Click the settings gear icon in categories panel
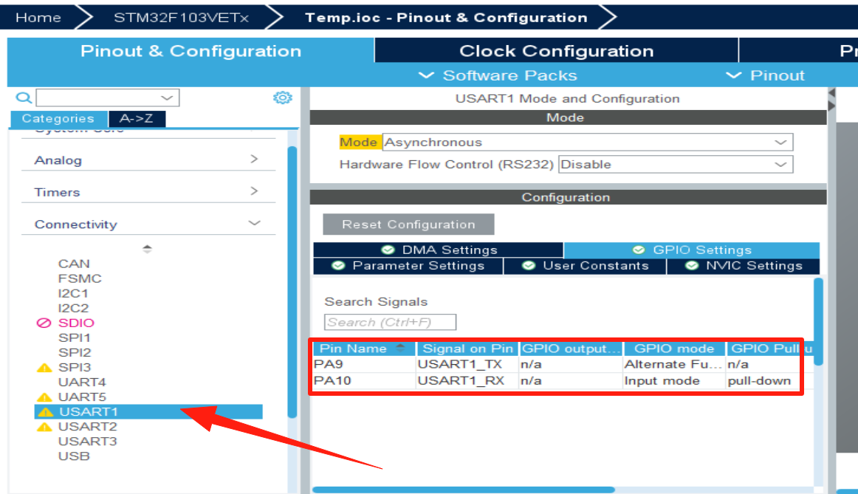 [282, 97]
